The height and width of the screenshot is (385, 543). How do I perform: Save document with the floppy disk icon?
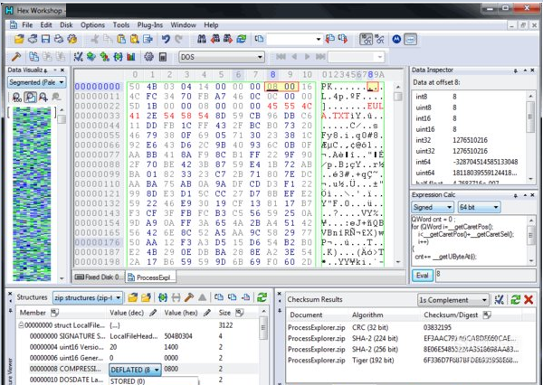point(45,39)
